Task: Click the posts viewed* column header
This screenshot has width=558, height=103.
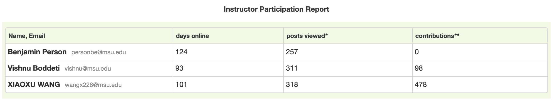Action: (307, 36)
